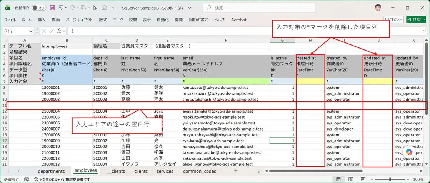Switch to the common_codes sheet tab
The width and height of the screenshot is (430, 183).
200,171
